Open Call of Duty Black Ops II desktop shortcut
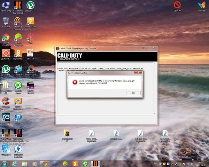 coord(18,8)
